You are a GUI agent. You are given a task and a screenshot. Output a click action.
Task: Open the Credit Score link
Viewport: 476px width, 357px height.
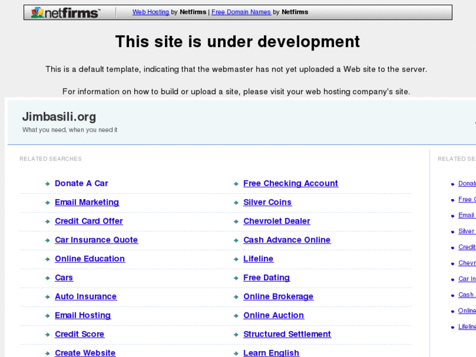(79, 334)
